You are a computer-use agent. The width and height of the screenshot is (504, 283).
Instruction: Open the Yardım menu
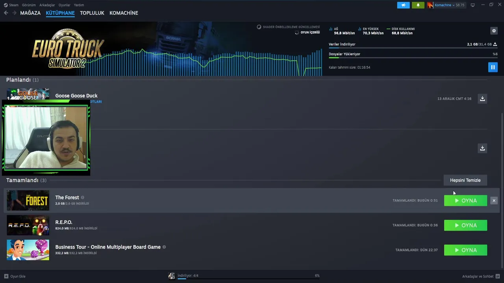[x=79, y=5]
